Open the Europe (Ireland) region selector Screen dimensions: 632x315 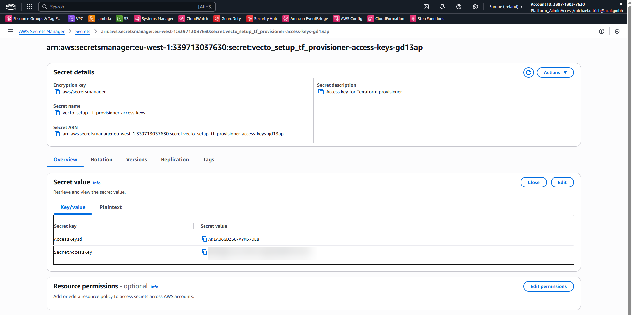pos(506,7)
